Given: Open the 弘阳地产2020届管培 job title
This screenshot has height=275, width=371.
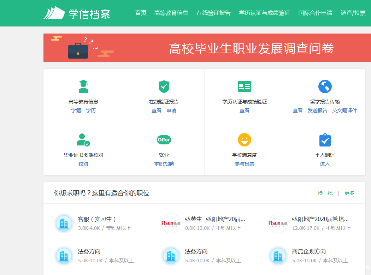Looking at the screenshot, I should (x=320, y=219).
